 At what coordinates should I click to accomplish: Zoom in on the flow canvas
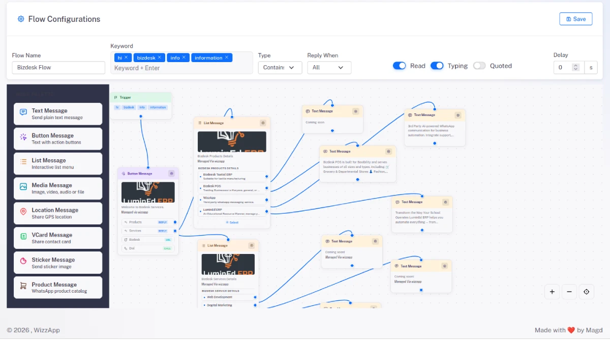click(x=552, y=292)
